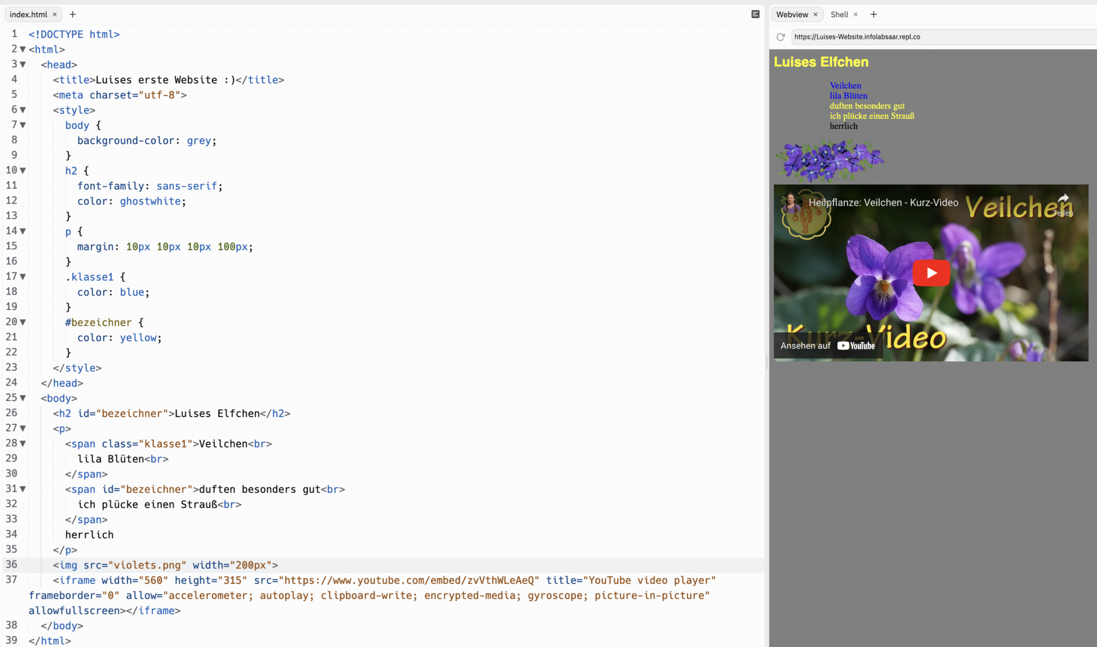Viewport: 1097px width, 647px height.
Task: Add a new pane tab beside Shell
Action: pos(874,14)
